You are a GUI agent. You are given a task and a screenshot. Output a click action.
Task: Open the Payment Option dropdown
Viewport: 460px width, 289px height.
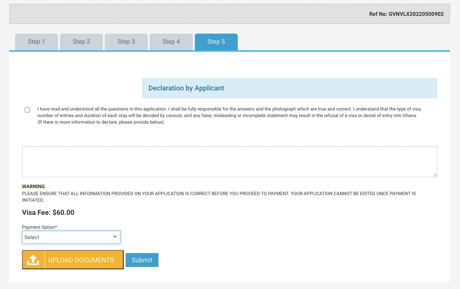[x=71, y=237]
